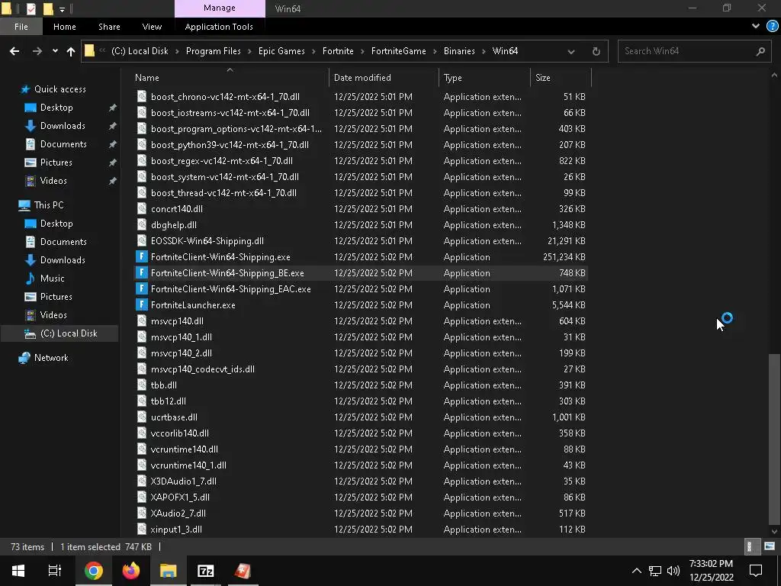Click the Back navigation arrow
The image size is (781, 586).
(x=14, y=51)
